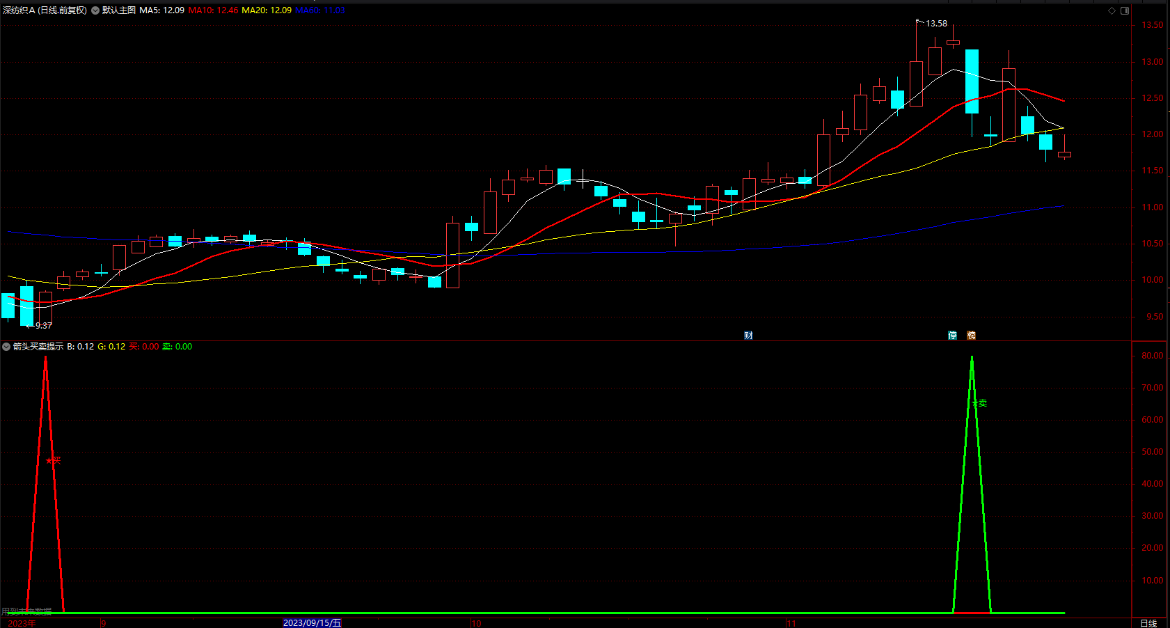
Task: Open the dropdown arrow beside 默认主图
Action: tap(95, 10)
